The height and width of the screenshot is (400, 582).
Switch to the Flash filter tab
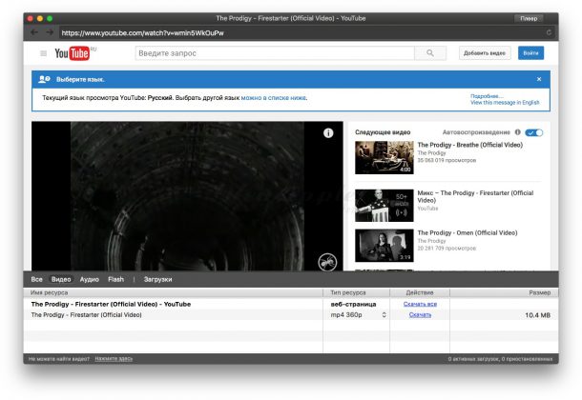coord(115,279)
